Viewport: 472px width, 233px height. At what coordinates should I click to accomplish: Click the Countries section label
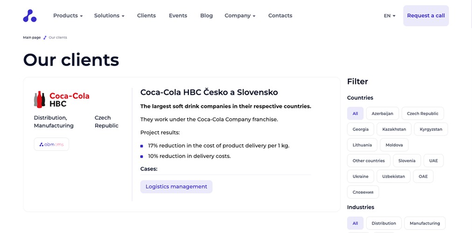coord(360,98)
